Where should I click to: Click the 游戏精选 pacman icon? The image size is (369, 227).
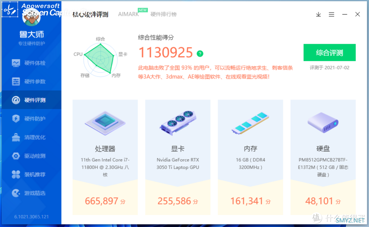(x=16, y=193)
